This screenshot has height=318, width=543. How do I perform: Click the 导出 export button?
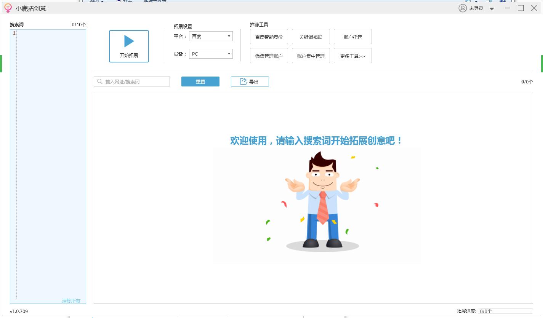point(250,81)
